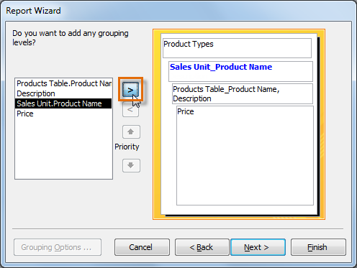Go back to previous wizard step
This screenshot has height=268, width=357.
click(202, 247)
